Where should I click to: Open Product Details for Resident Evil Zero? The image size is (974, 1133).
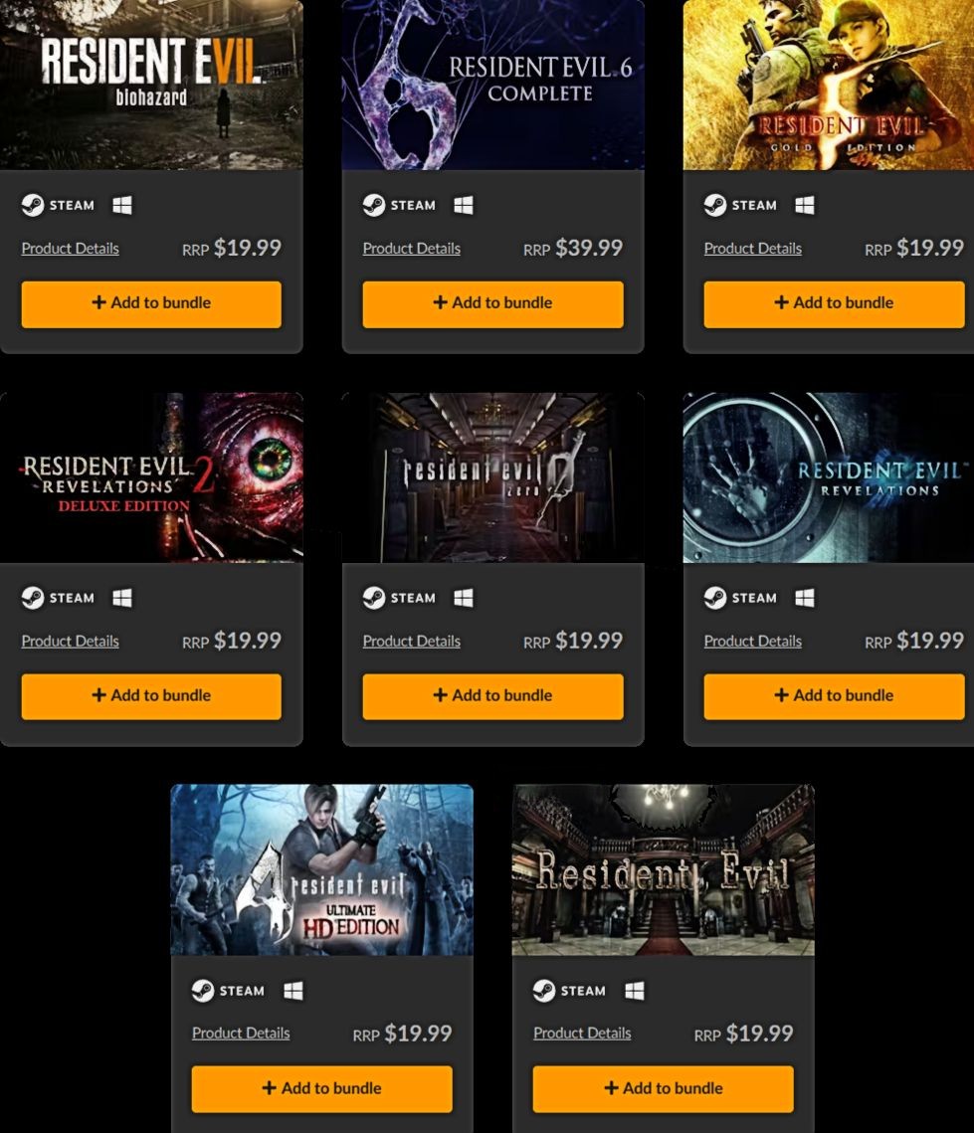click(x=411, y=641)
